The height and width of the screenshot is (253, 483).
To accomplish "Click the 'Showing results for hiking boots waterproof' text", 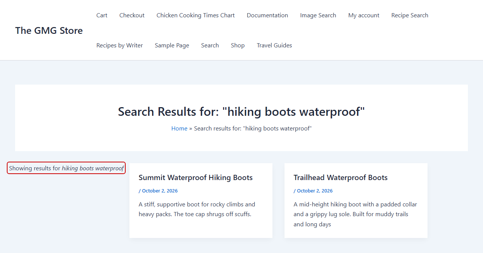I will pos(66,168).
